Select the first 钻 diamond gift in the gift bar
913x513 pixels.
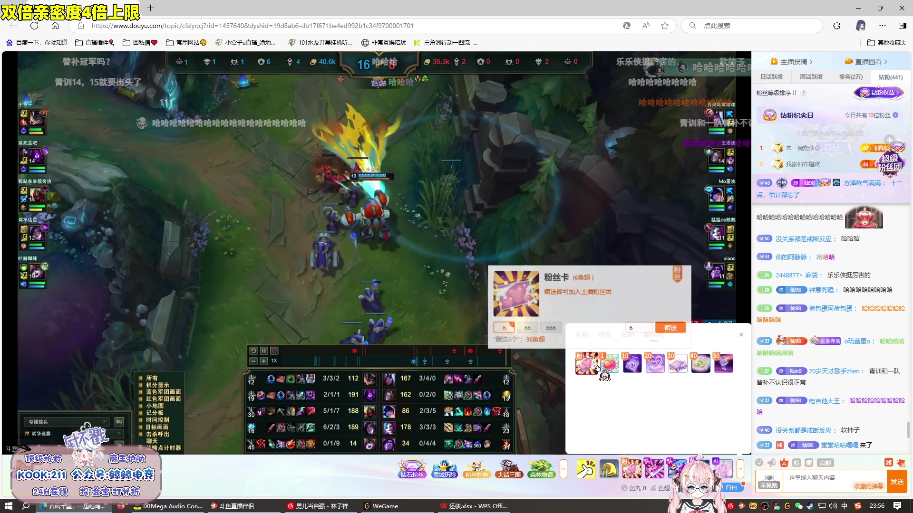click(654, 469)
